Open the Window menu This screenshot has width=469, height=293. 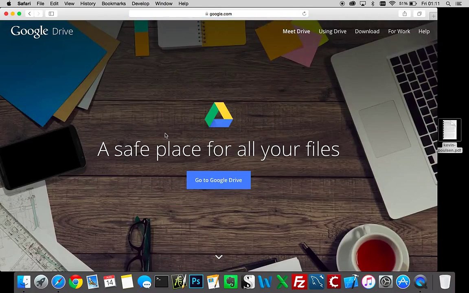click(x=164, y=4)
